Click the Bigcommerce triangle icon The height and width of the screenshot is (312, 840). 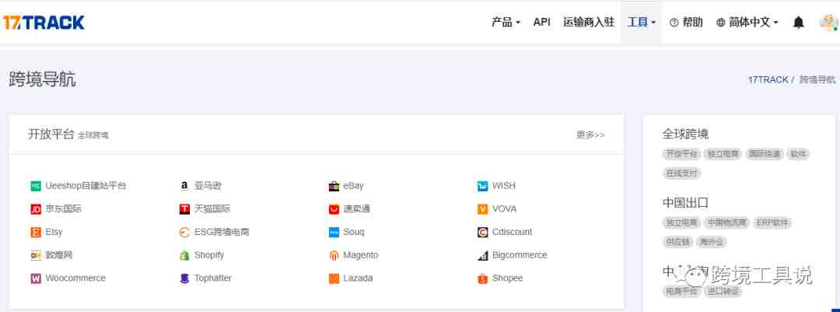point(483,255)
